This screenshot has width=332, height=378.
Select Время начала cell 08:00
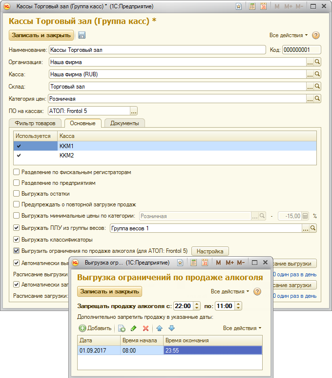pos(142,350)
